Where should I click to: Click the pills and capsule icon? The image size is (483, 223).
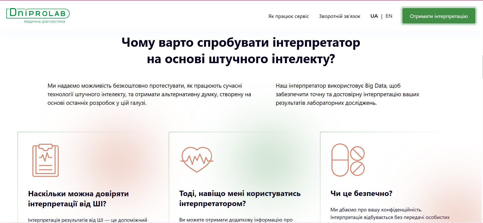[348, 160]
